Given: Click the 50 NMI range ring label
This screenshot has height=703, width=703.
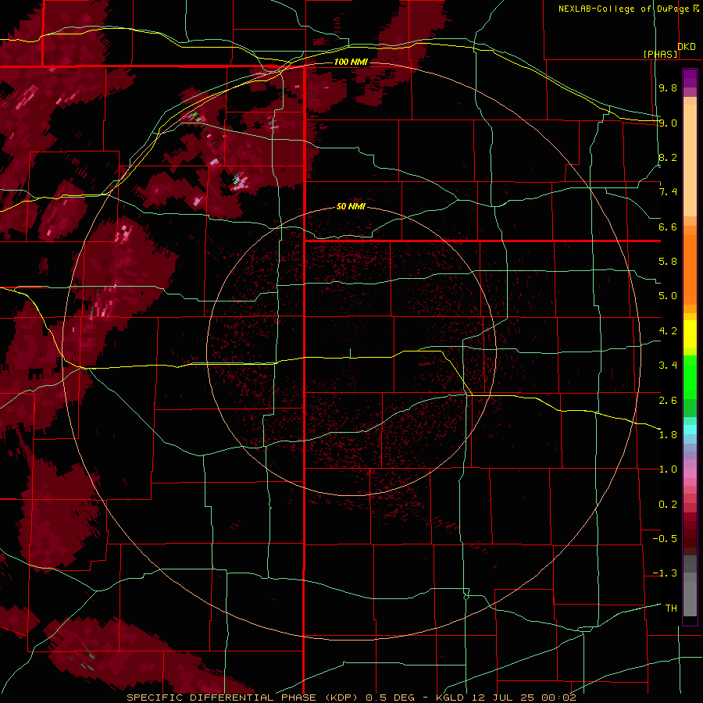Looking at the screenshot, I should click(351, 207).
